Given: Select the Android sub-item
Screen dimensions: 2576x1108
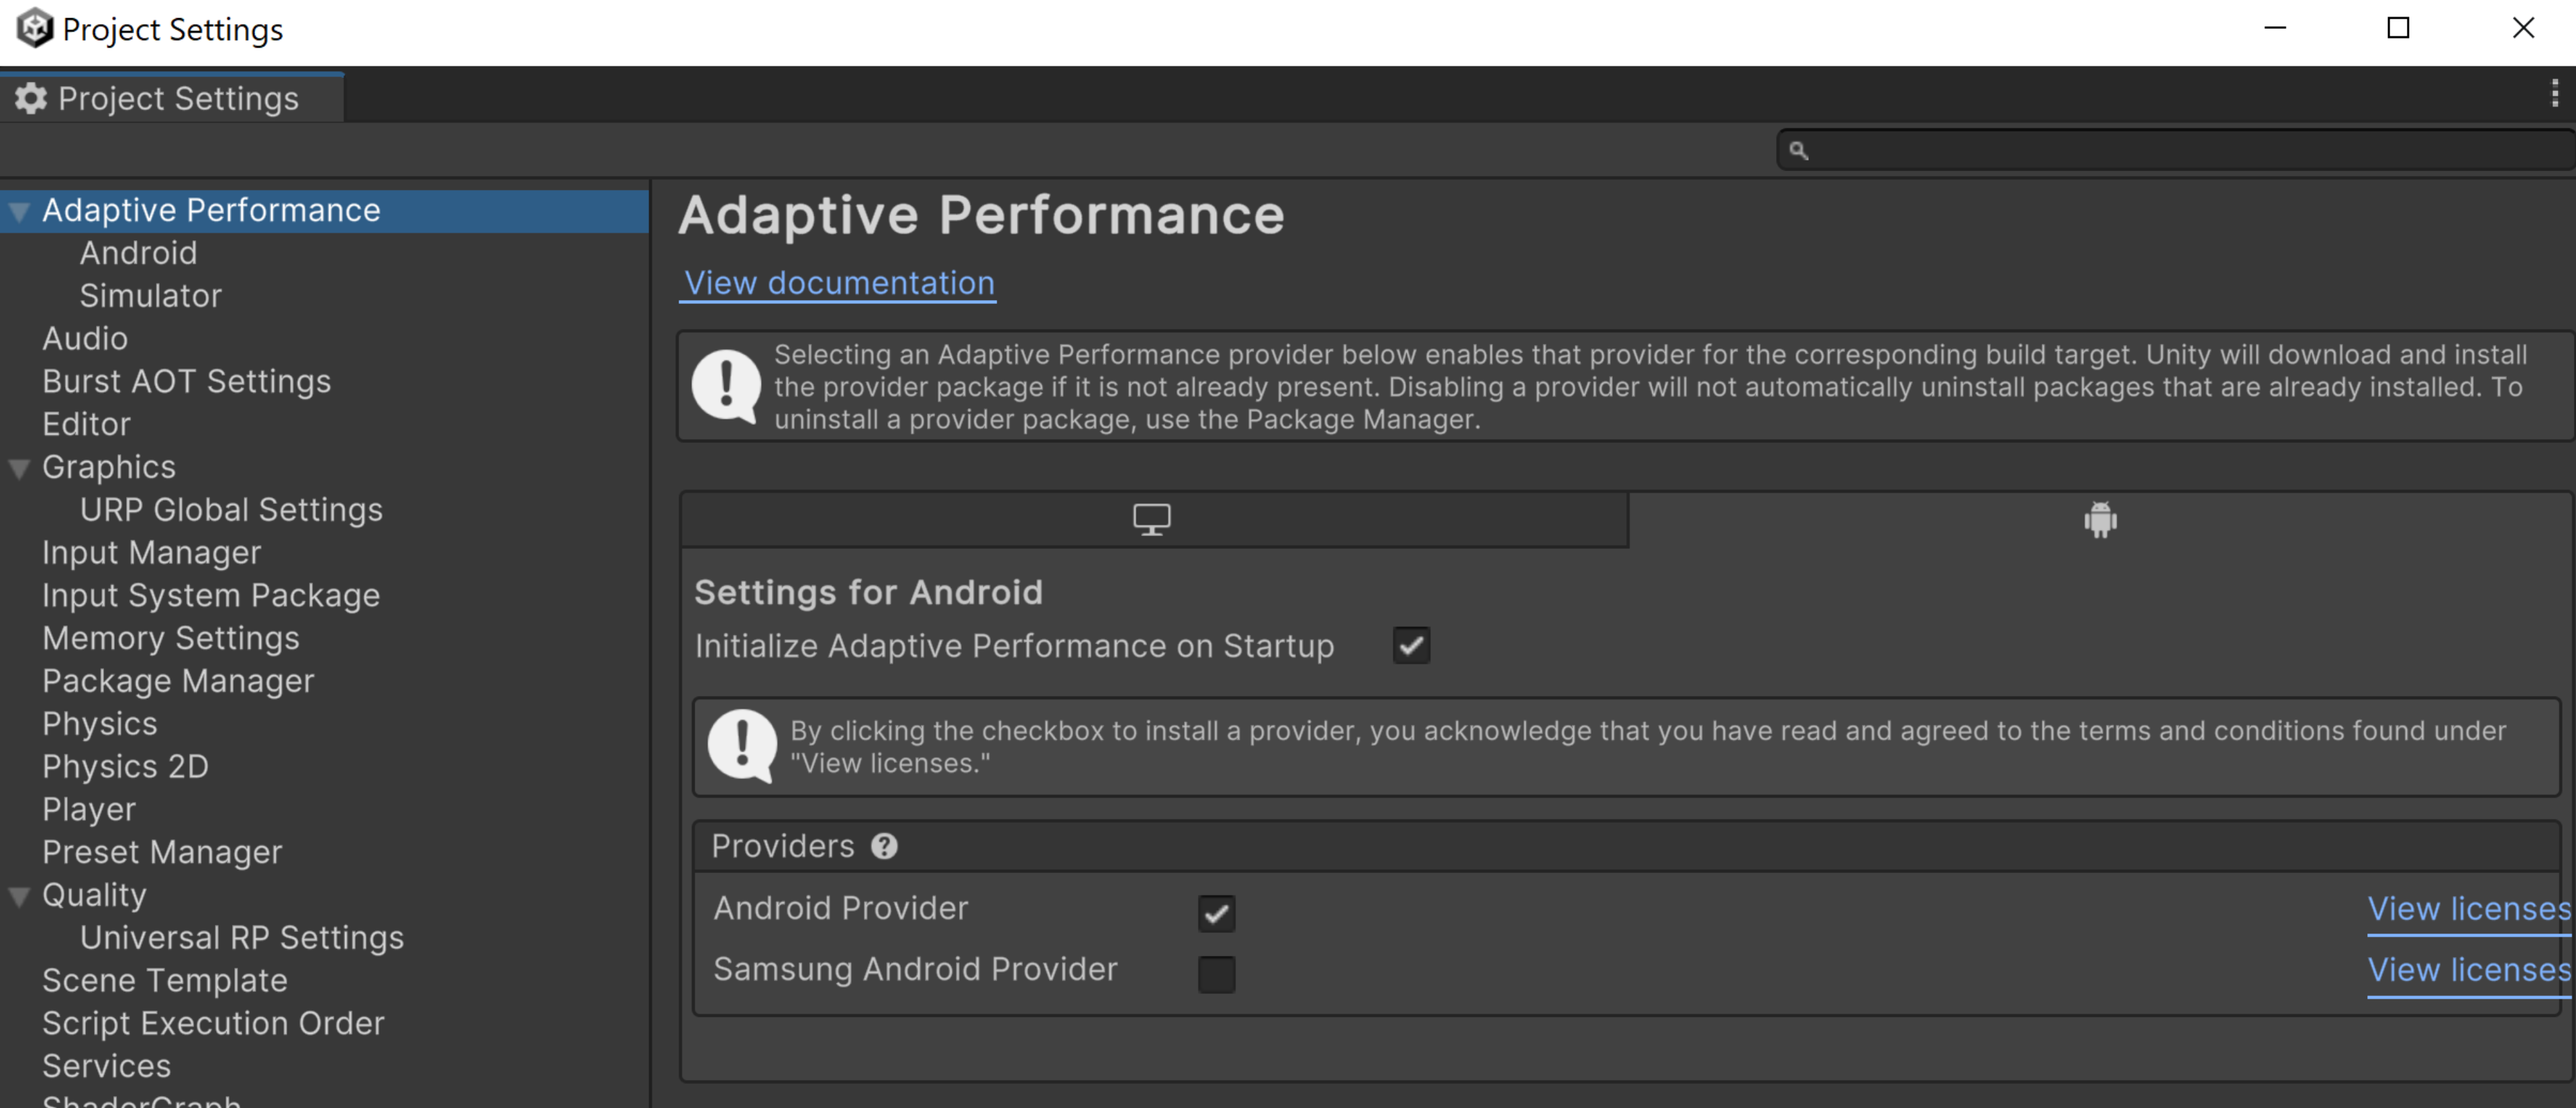Looking at the screenshot, I should point(138,253).
